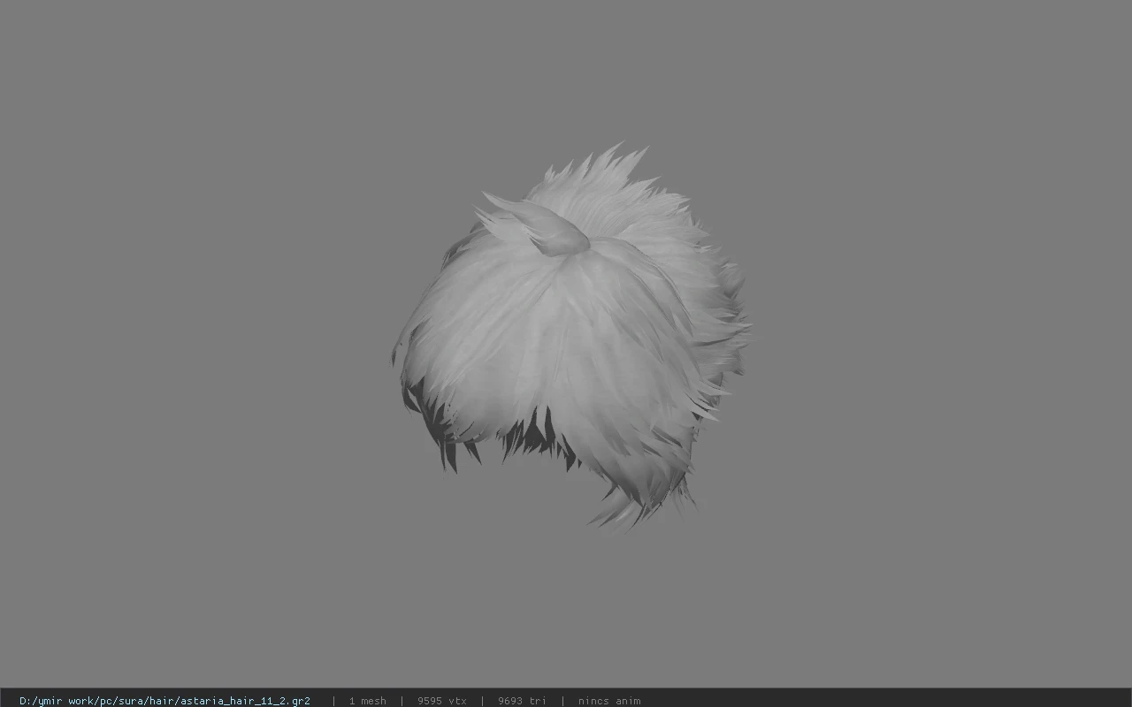Screen dimensions: 1132x707
Task: Click the hair mesh model in viewport
Action: [570, 338]
